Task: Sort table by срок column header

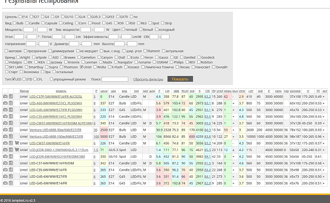Action: pyautogui.click(x=278, y=91)
